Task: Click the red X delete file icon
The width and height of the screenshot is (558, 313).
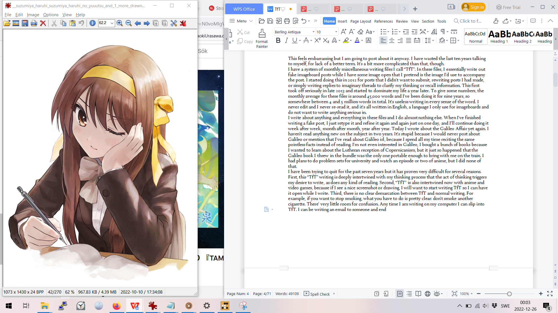Action: pyautogui.click(x=43, y=23)
